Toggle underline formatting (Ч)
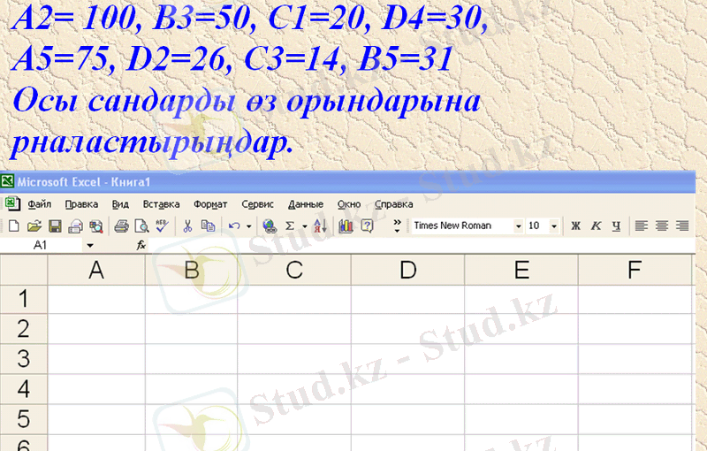Viewport: 707px width, 451px height. tap(616, 226)
